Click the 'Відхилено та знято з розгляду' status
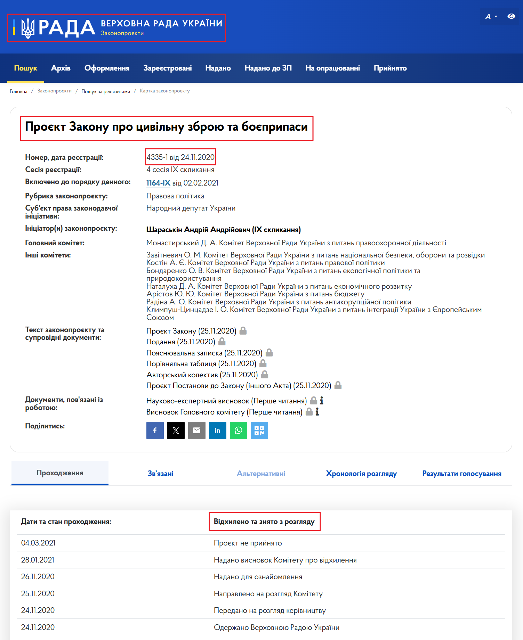The image size is (523, 640). [264, 522]
